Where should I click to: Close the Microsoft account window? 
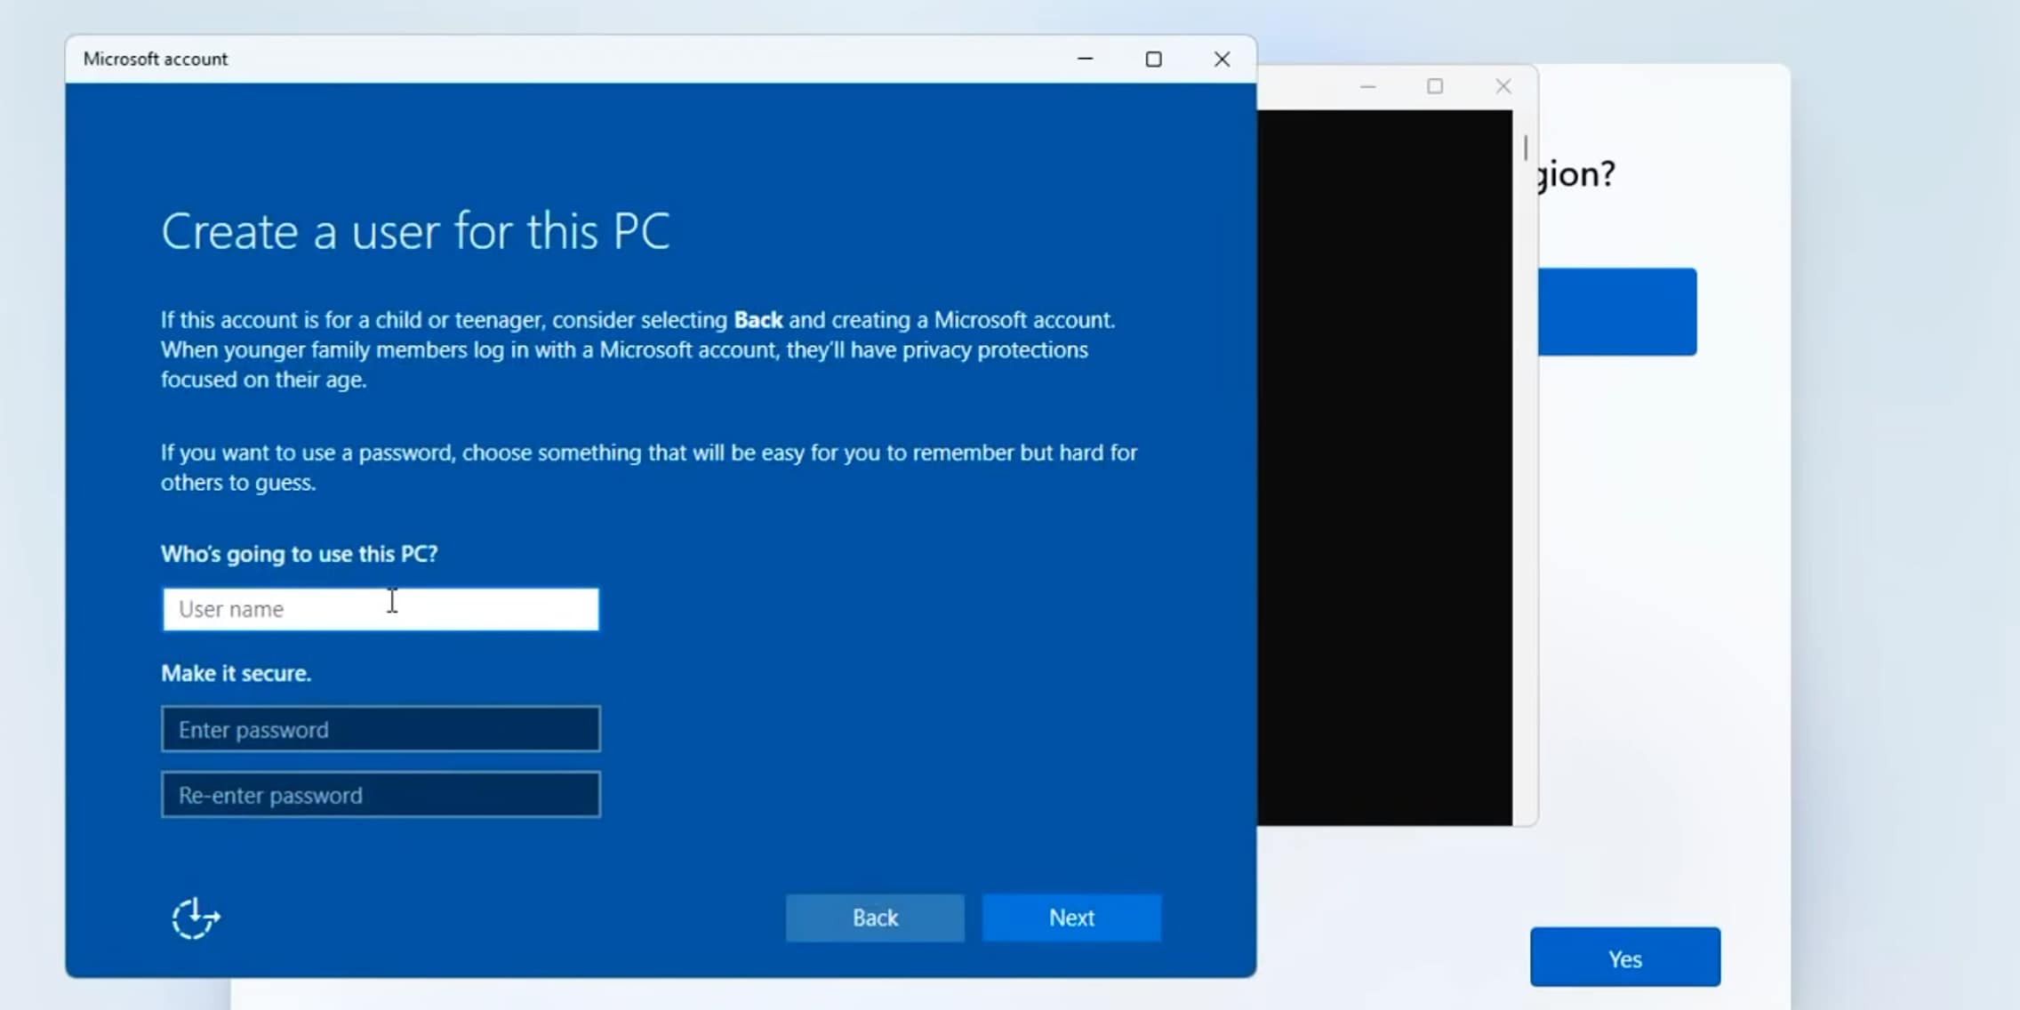pyautogui.click(x=1222, y=59)
